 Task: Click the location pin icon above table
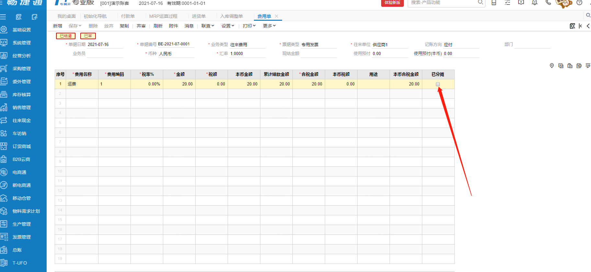[552, 66]
